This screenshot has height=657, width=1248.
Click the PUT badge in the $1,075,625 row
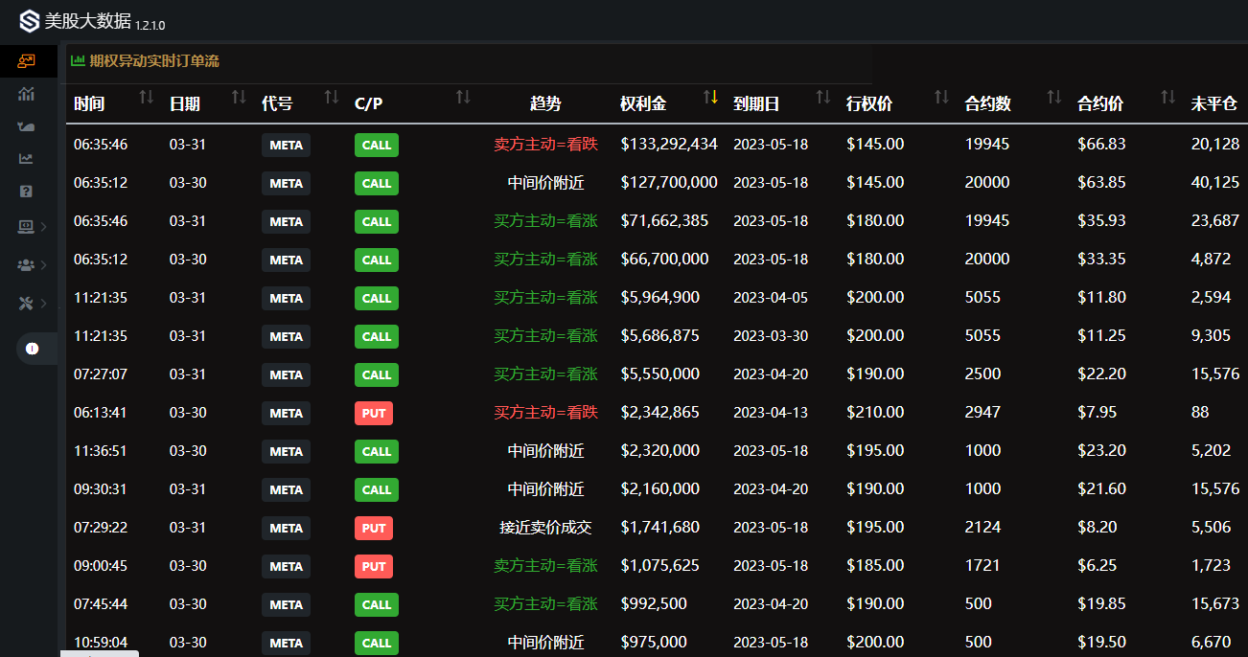(374, 566)
